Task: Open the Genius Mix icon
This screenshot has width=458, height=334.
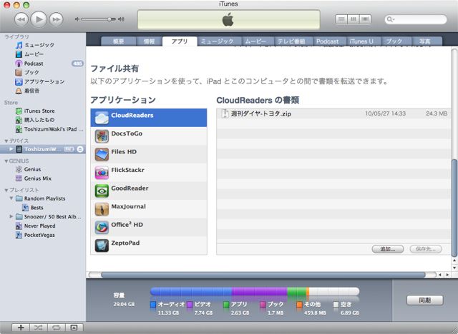Action: pyautogui.click(x=19, y=178)
